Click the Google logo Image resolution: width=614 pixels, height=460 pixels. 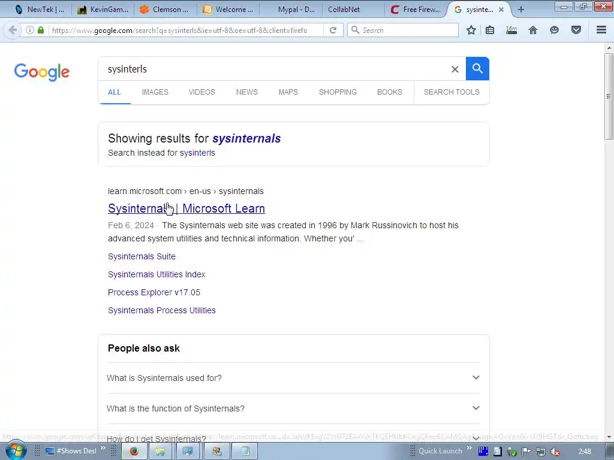coord(42,72)
